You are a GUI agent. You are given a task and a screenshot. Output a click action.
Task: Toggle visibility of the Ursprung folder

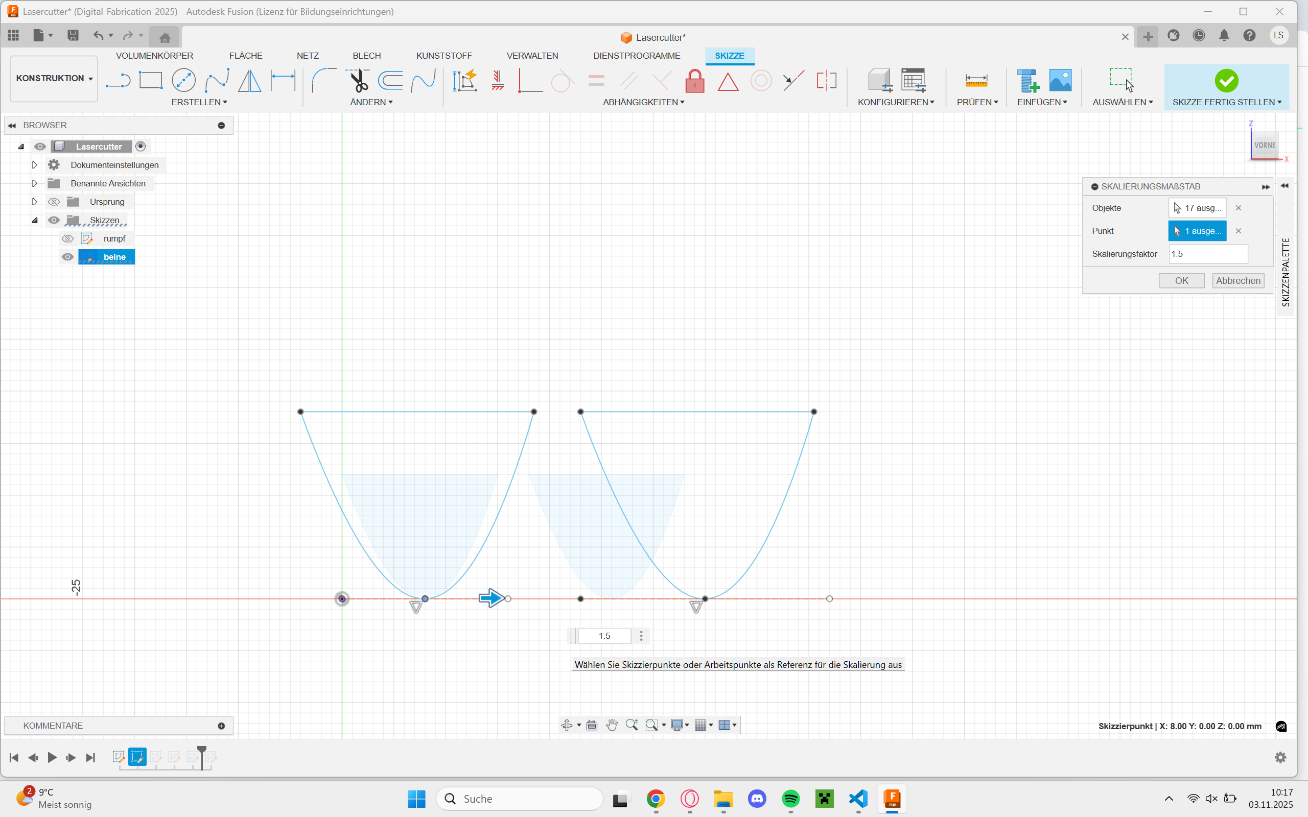(54, 202)
